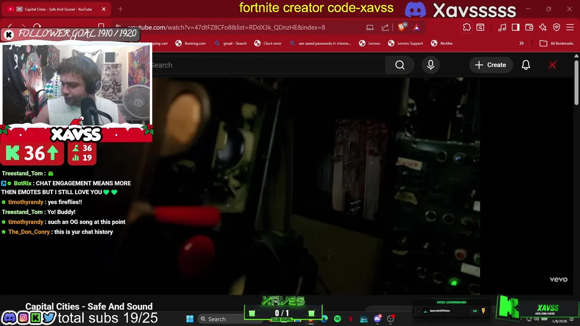
Task: Click the install app icon in address bar
Action: coord(370,27)
